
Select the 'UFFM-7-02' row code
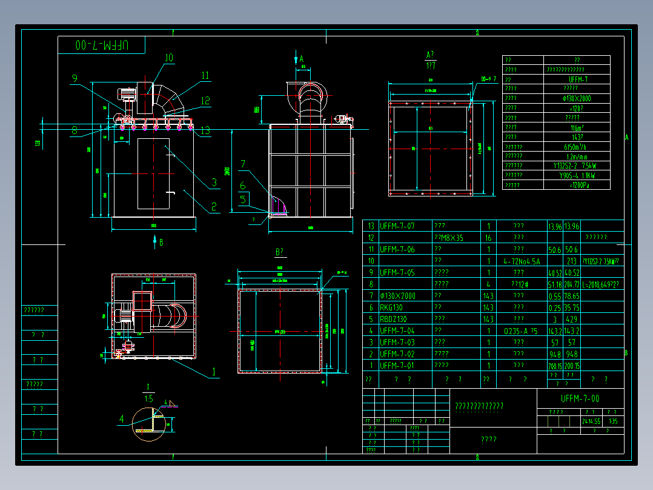[x=397, y=354]
